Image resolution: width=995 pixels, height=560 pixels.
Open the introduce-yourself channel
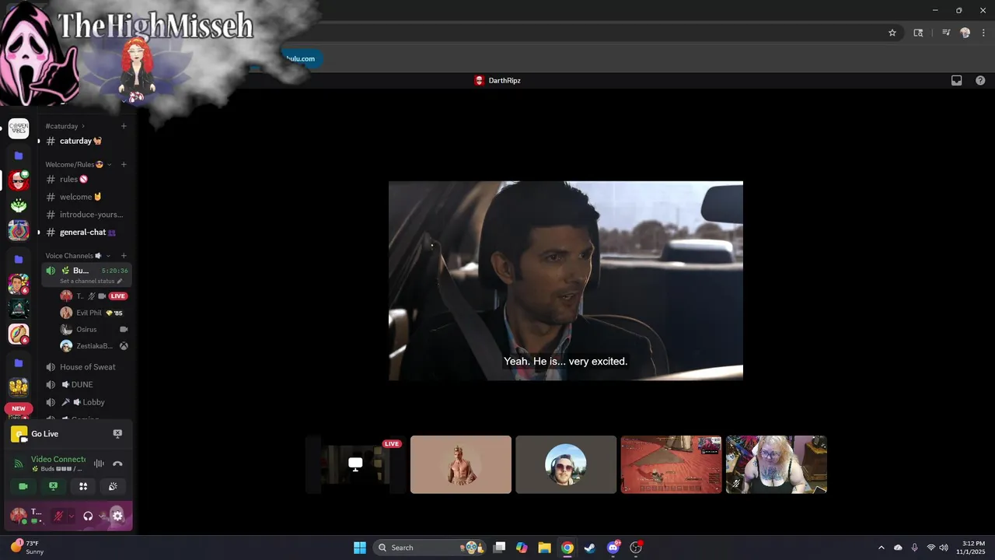[86, 215]
